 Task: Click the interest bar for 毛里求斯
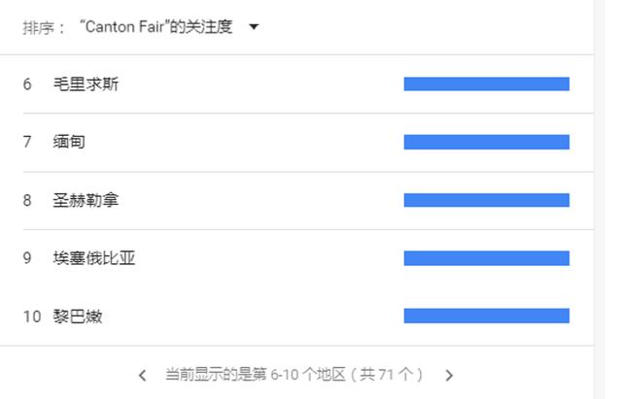pos(486,84)
